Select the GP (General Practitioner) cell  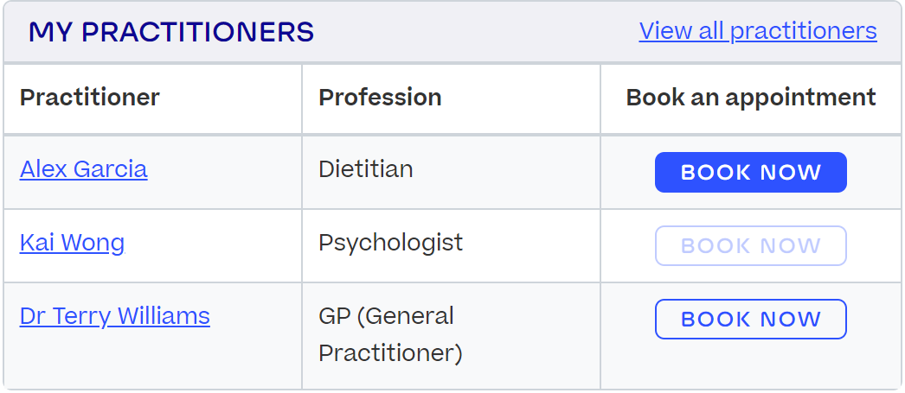tap(390, 334)
